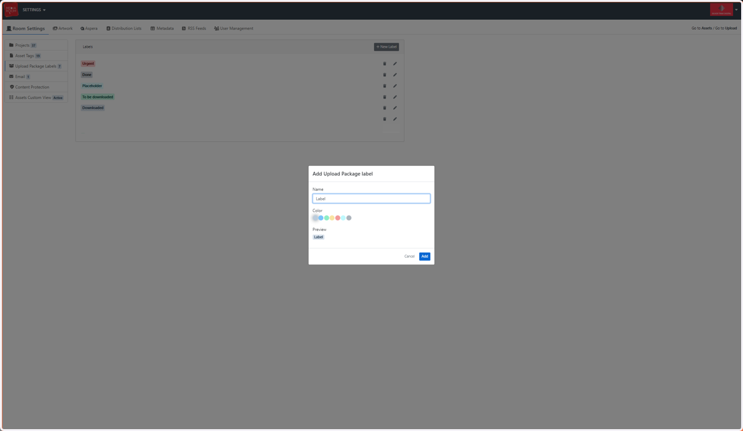Pick the green color swatch
The width and height of the screenshot is (743, 431).
(326, 218)
